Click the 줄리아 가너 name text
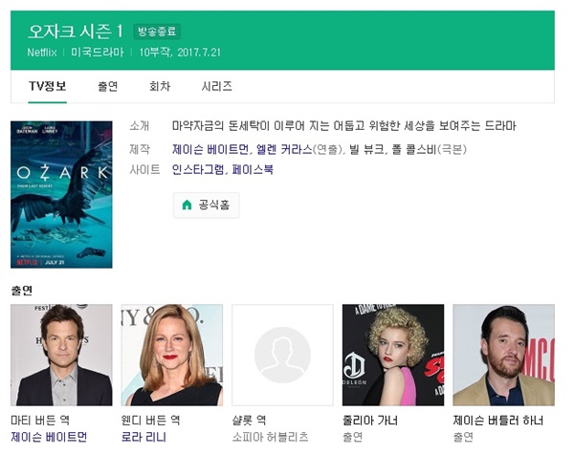Image resolution: width=574 pixels, height=455 pixels. click(x=370, y=421)
